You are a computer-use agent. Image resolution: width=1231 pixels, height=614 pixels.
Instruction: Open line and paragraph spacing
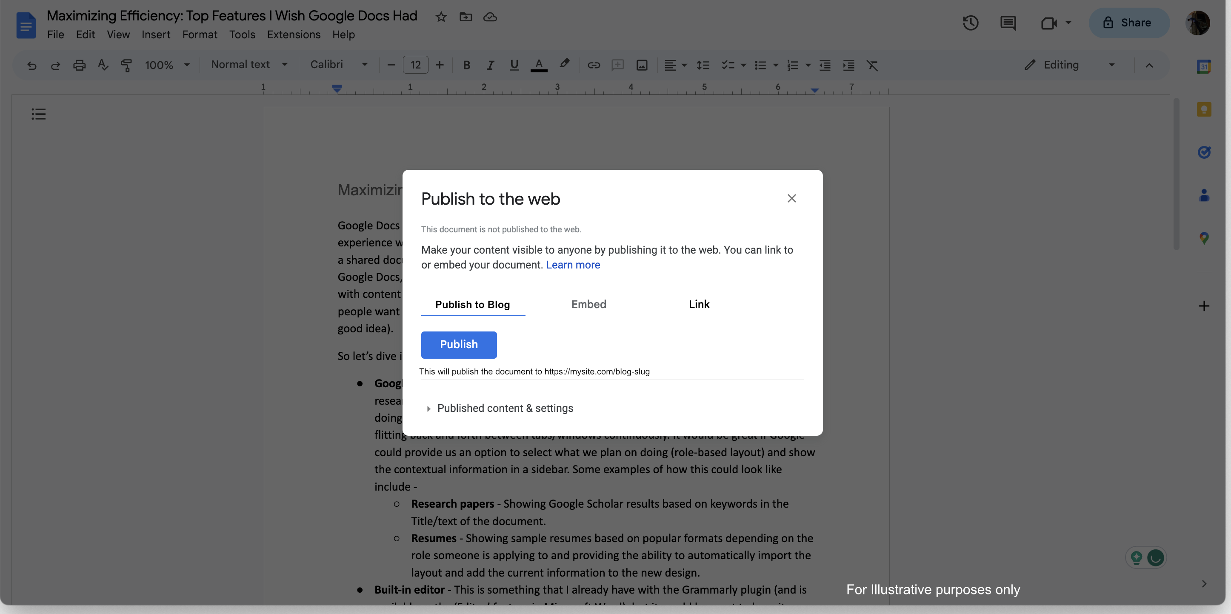tap(703, 65)
